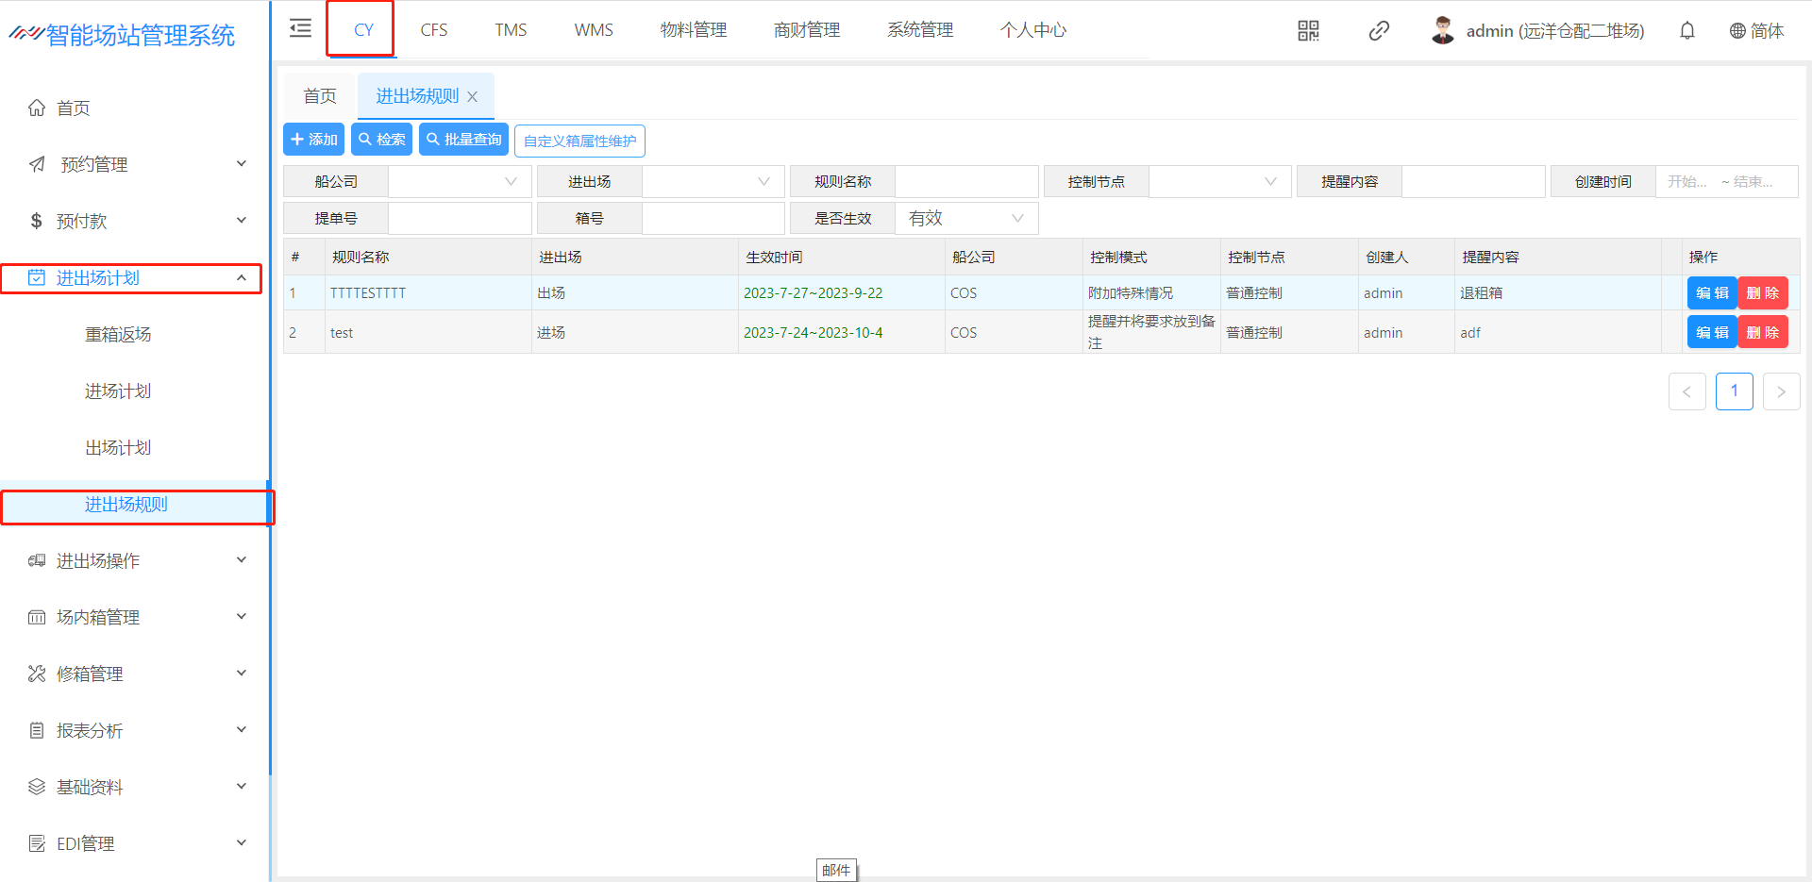The width and height of the screenshot is (1812, 882).
Task: Click the 添加 button
Action: (x=313, y=140)
